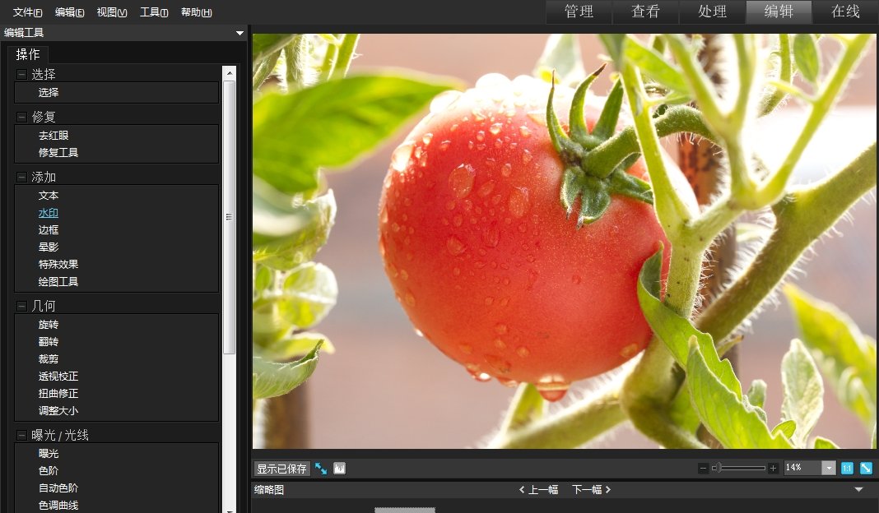Zoom out using the minus icon

pyautogui.click(x=703, y=468)
